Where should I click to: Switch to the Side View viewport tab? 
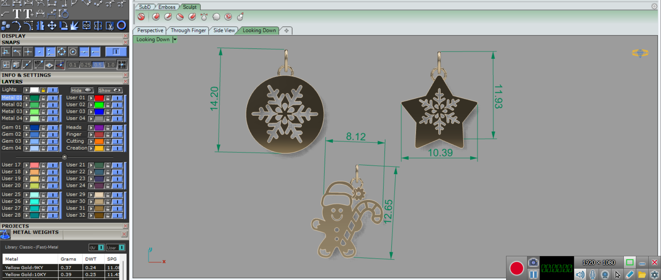(224, 31)
